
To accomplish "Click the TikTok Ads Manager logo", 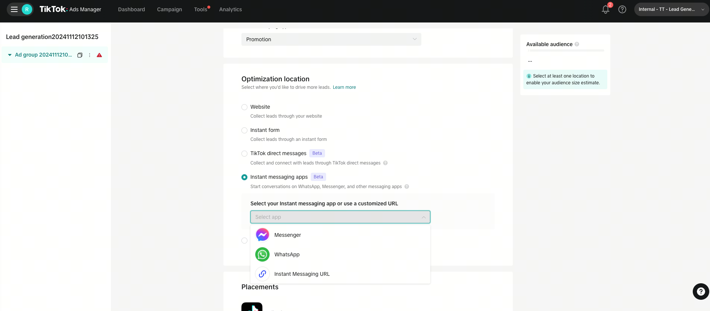I will [x=70, y=9].
